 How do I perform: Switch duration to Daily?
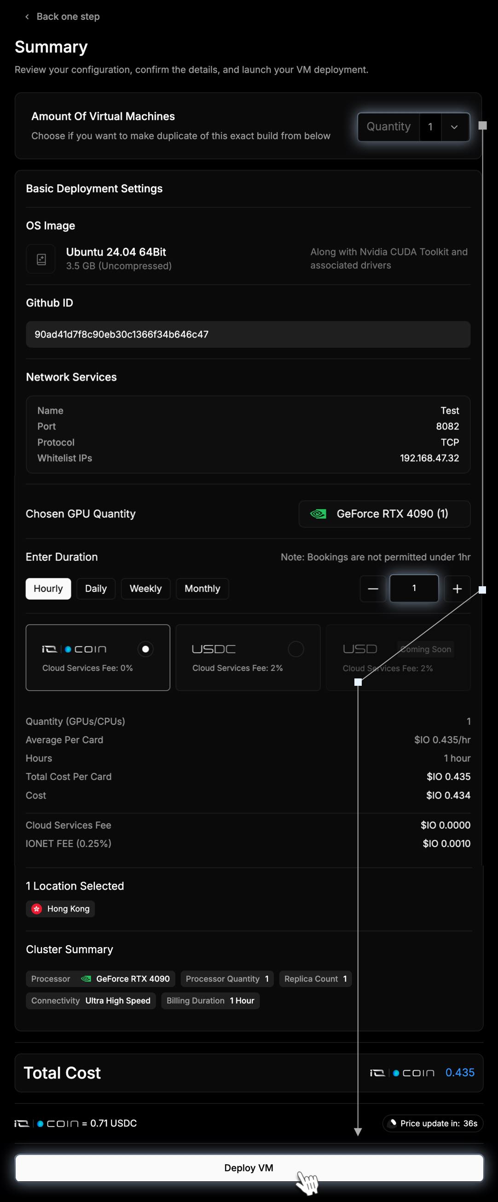click(96, 589)
